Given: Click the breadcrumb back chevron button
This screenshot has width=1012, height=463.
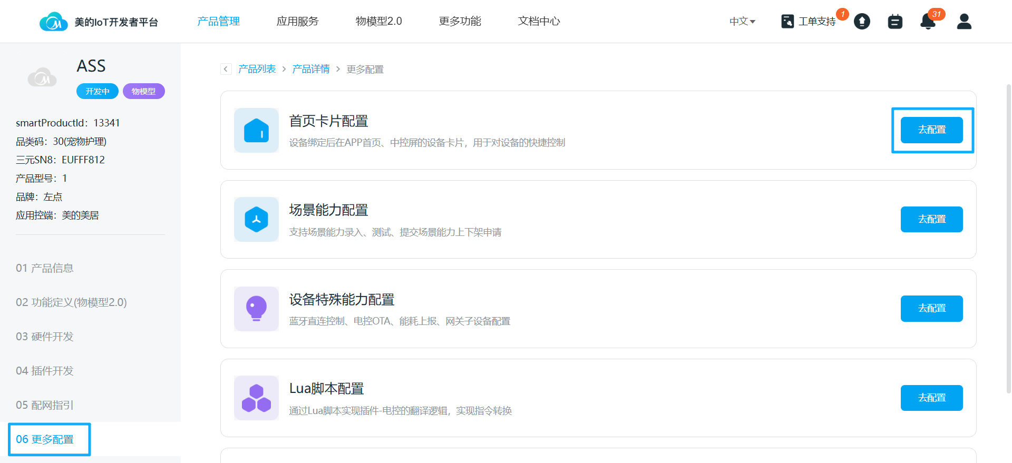Looking at the screenshot, I should click(x=226, y=69).
